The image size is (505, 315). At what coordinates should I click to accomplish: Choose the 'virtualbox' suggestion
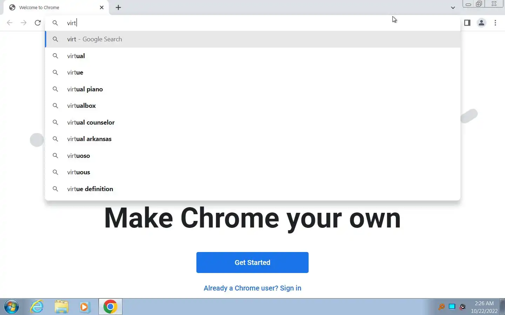pyautogui.click(x=252, y=106)
